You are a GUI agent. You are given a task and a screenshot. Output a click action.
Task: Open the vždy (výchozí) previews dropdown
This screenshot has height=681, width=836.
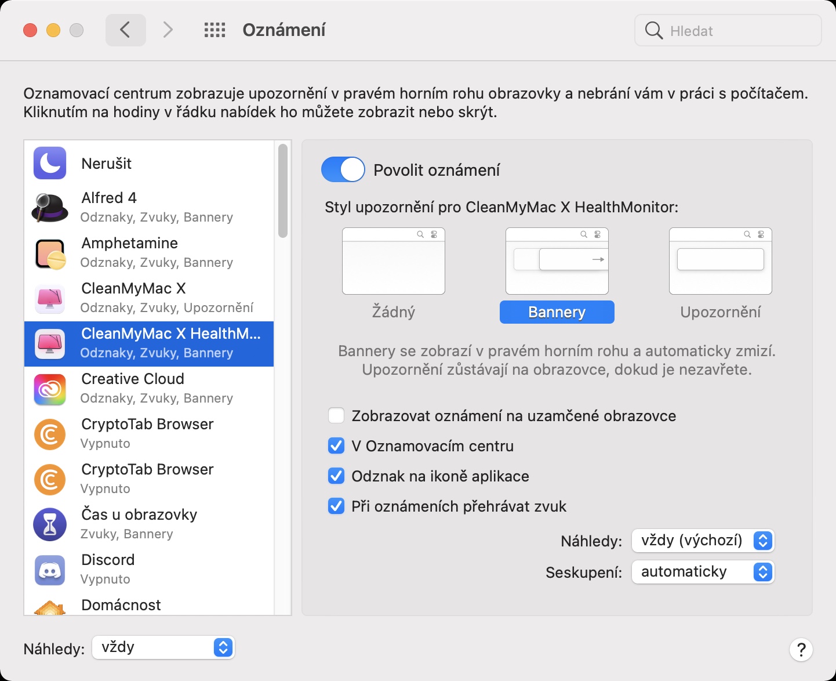(x=703, y=541)
